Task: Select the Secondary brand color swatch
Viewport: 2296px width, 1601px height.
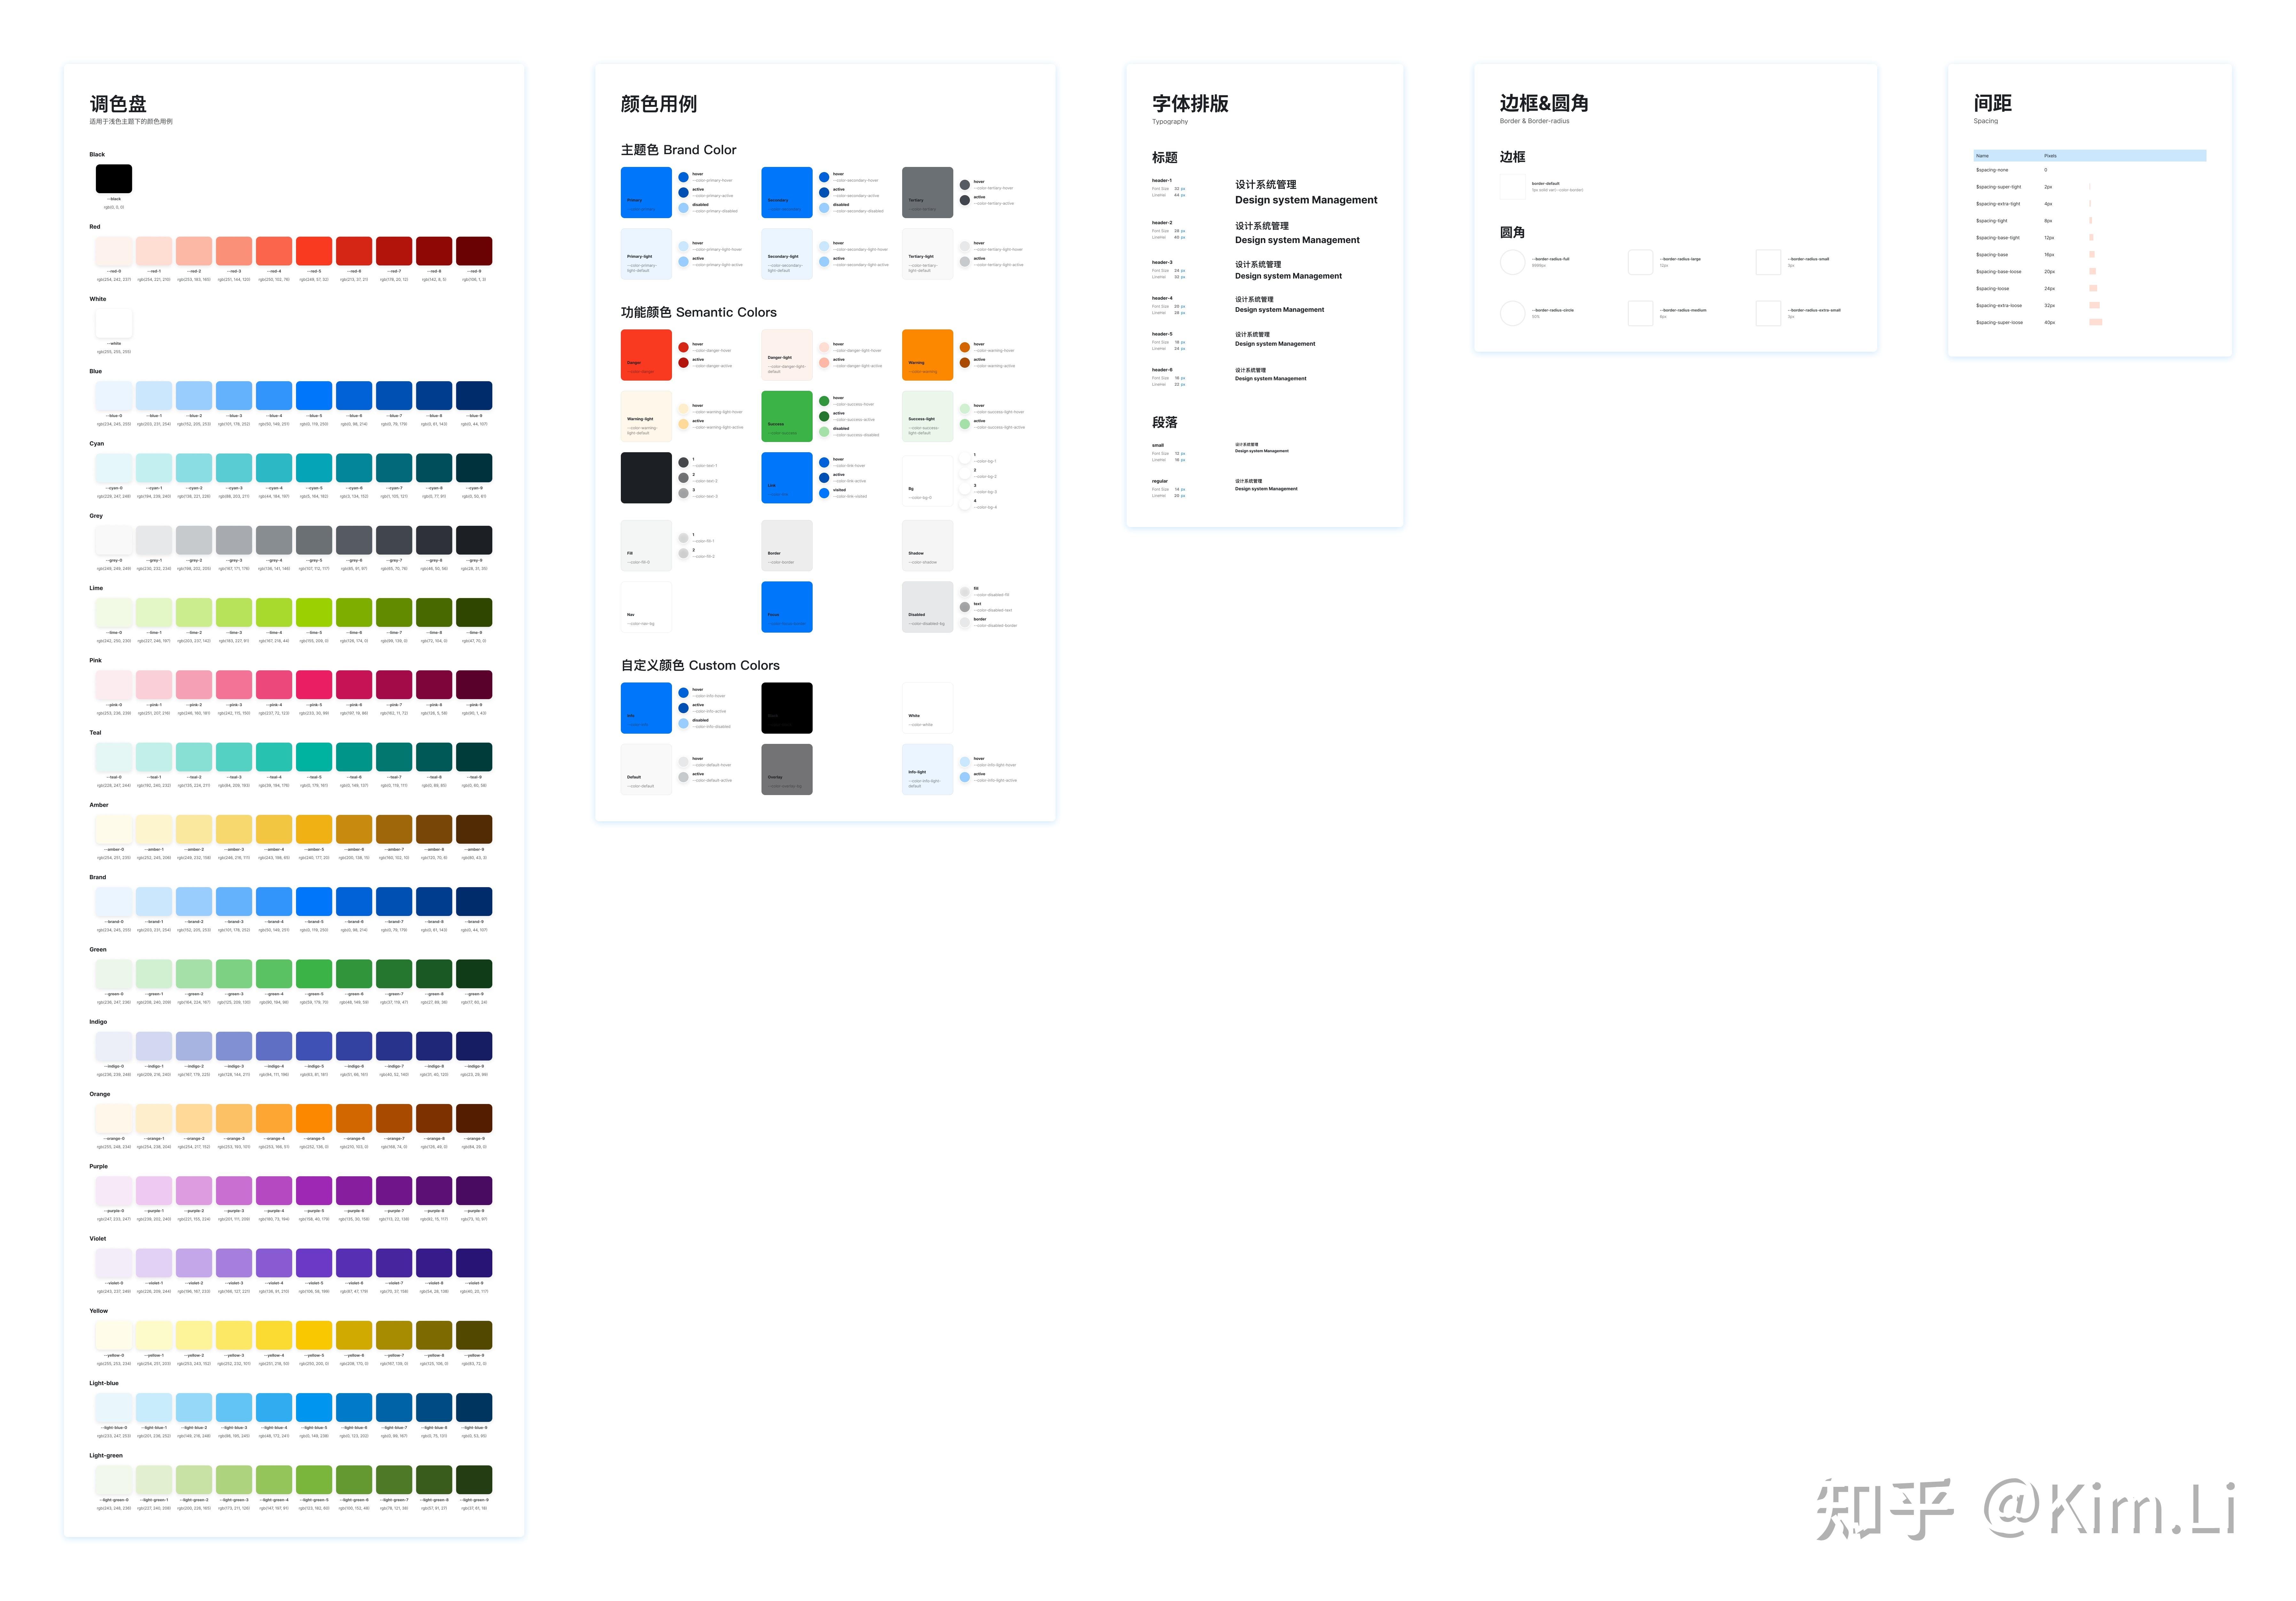Action: (x=787, y=192)
